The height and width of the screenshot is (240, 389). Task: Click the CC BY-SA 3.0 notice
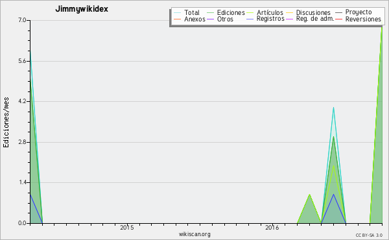click(x=369, y=235)
